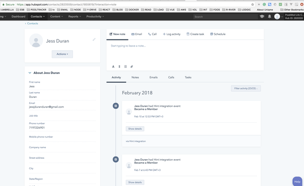Open the notifications bell icon
This screenshot has height=186, width=304.
tap(270, 17)
